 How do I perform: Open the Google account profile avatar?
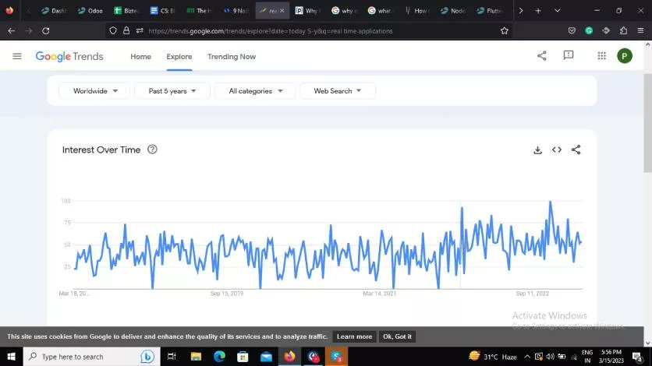click(x=624, y=56)
